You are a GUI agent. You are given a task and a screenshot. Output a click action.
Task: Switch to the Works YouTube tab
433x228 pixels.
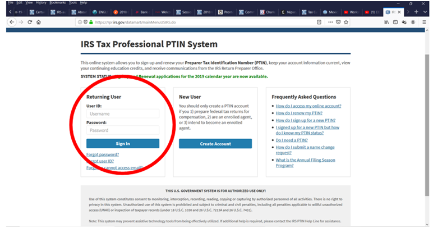[352, 12]
